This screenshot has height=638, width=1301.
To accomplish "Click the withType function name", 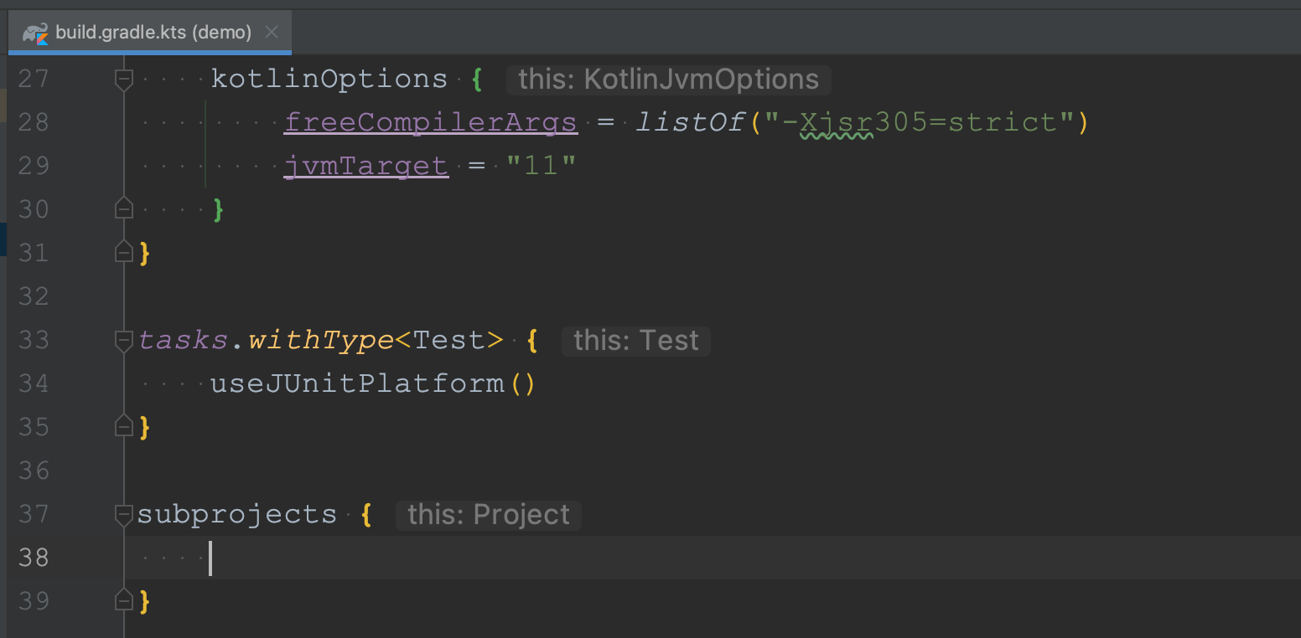I will [x=321, y=340].
